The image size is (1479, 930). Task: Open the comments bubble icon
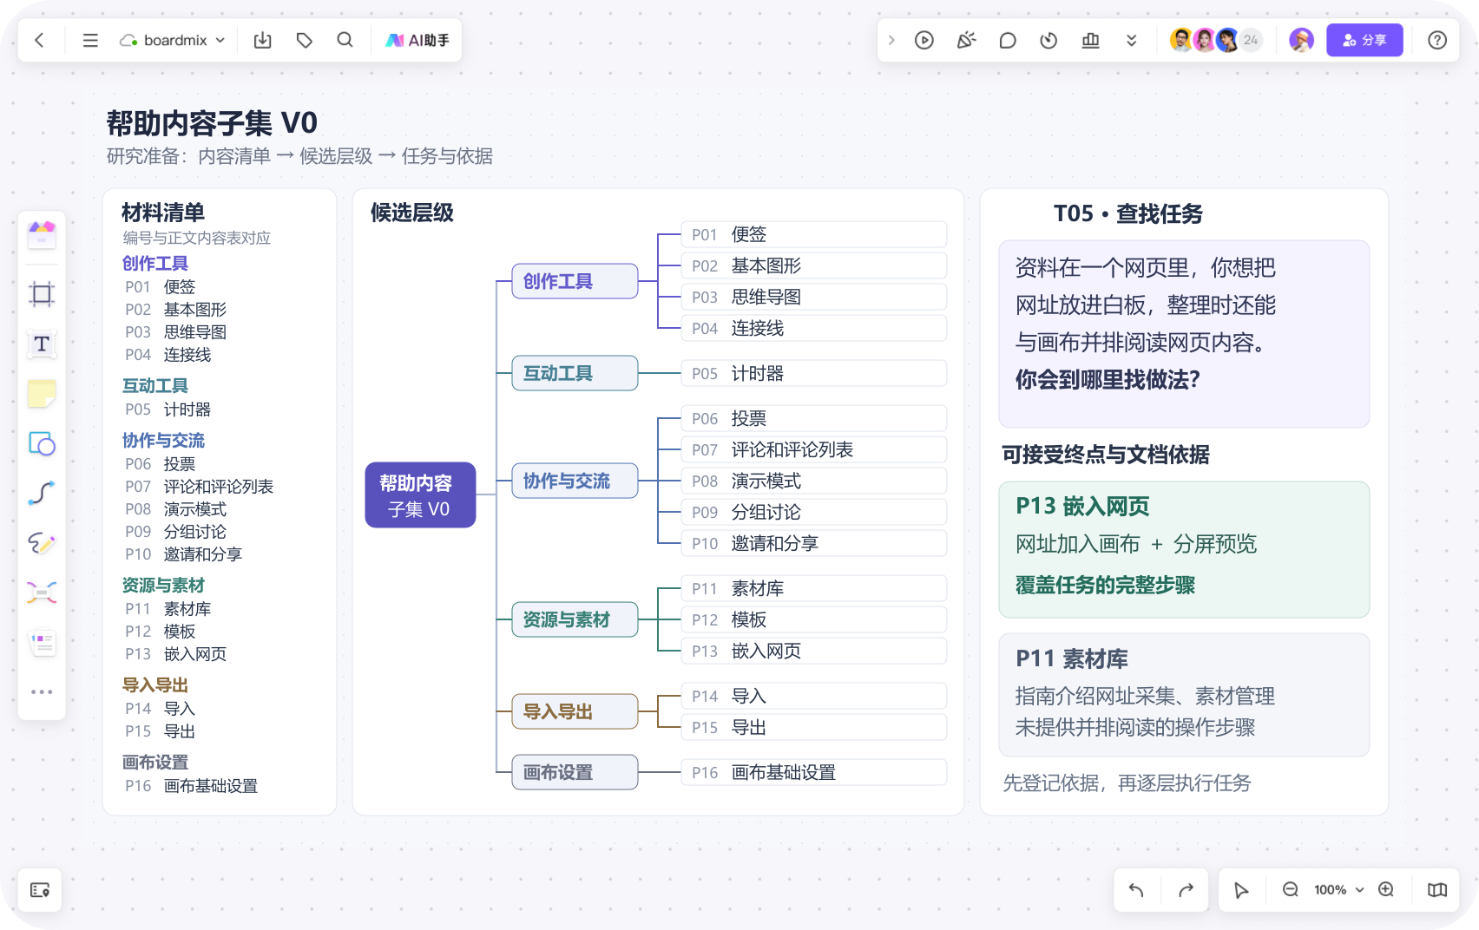(1008, 40)
